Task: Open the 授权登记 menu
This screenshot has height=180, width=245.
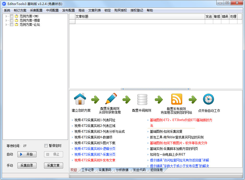Action: (x=137, y=10)
